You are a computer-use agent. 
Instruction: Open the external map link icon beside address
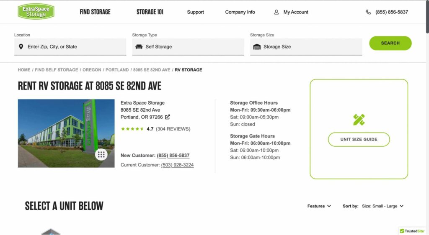(x=168, y=117)
